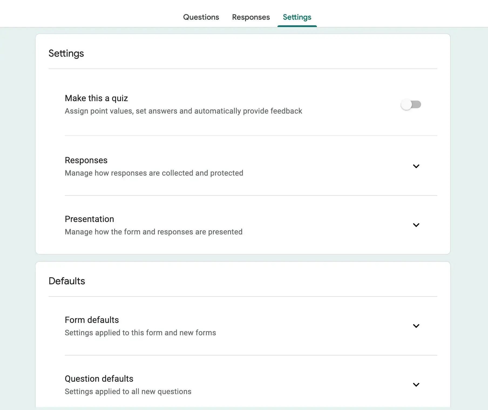Image resolution: width=488 pixels, height=410 pixels.
Task: Expand the Form defaults section
Action: (x=416, y=326)
